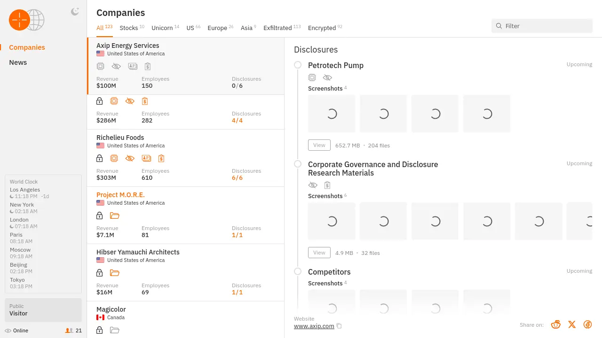Click the lock icon under Hibser Yamauchi Architects
The height and width of the screenshot is (338, 602).
(100, 273)
